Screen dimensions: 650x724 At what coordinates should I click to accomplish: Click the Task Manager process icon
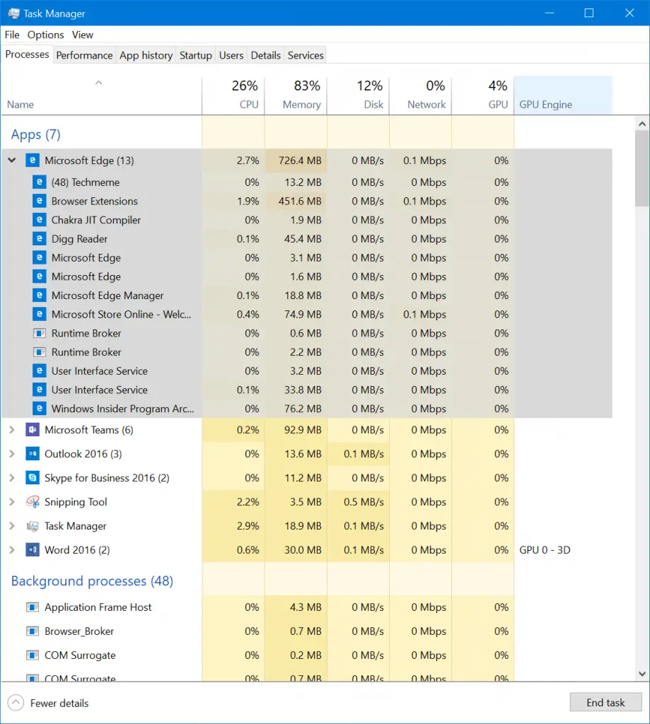(x=32, y=526)
